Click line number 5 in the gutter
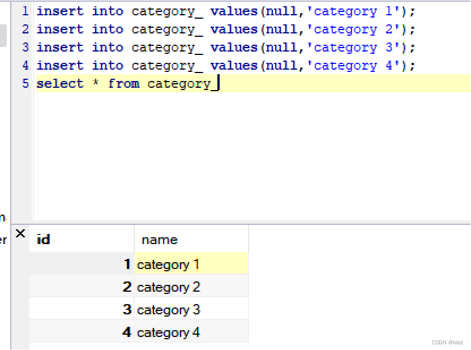Image resolution: width=471 pixels, height=350 pixels. 25,83
